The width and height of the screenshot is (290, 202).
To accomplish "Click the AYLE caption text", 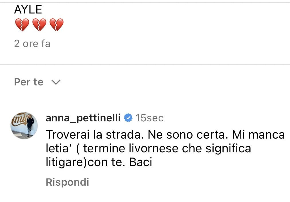I will (28, 10).
